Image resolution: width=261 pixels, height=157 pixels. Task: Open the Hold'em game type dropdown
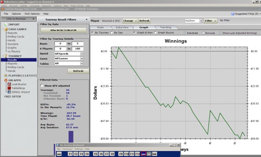pos(200,21)
